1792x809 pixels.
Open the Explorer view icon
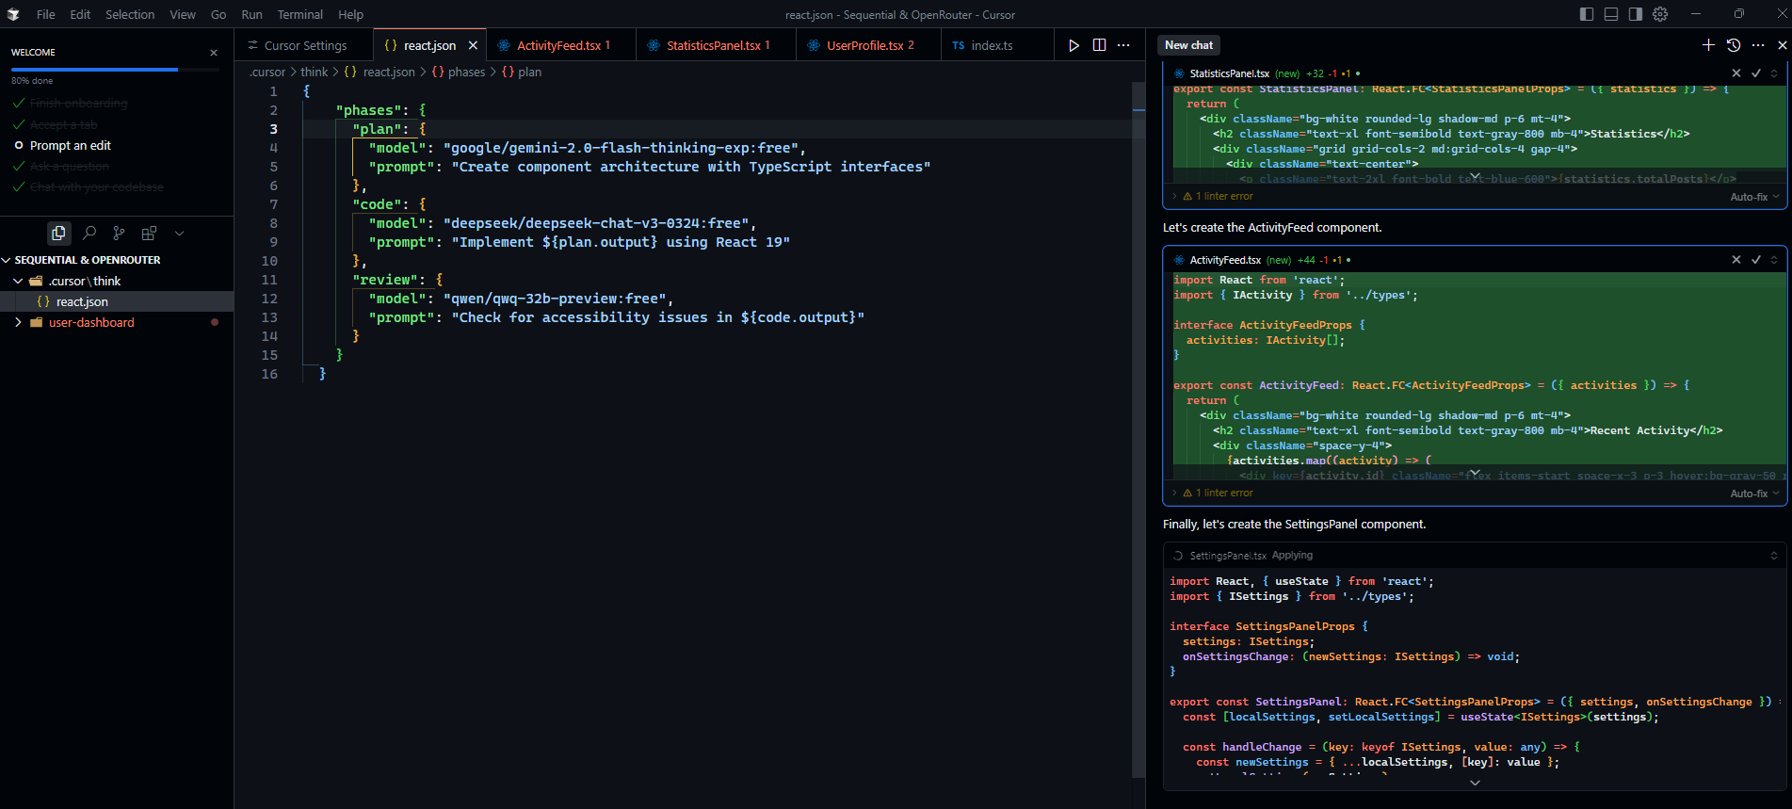pyautogui.click(x=58, y=233)
